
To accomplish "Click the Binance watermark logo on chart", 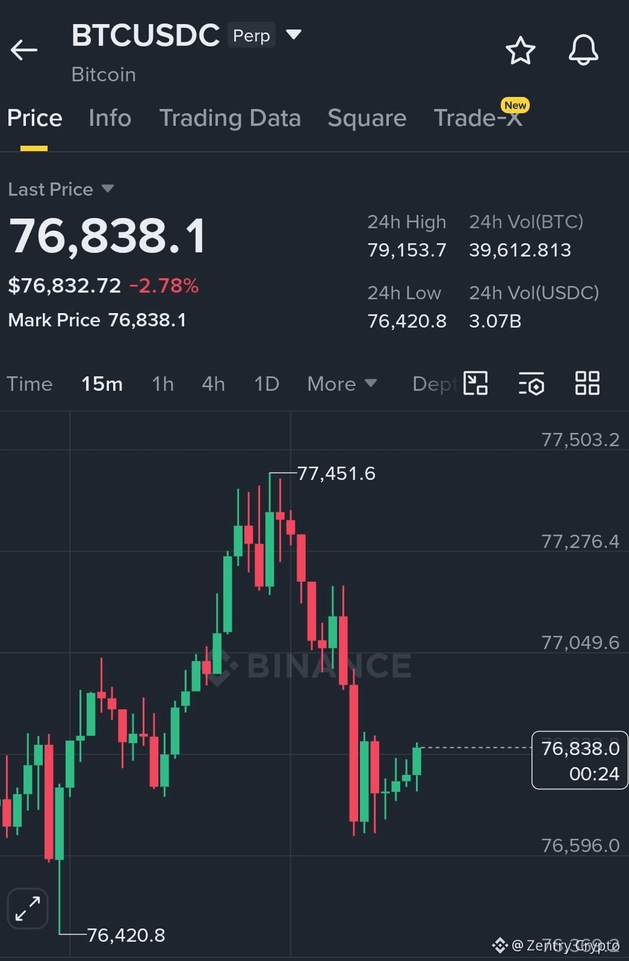I will (x=307, y=665).
